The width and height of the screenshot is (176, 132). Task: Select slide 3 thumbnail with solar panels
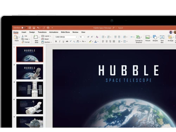(x=30, y=89)
